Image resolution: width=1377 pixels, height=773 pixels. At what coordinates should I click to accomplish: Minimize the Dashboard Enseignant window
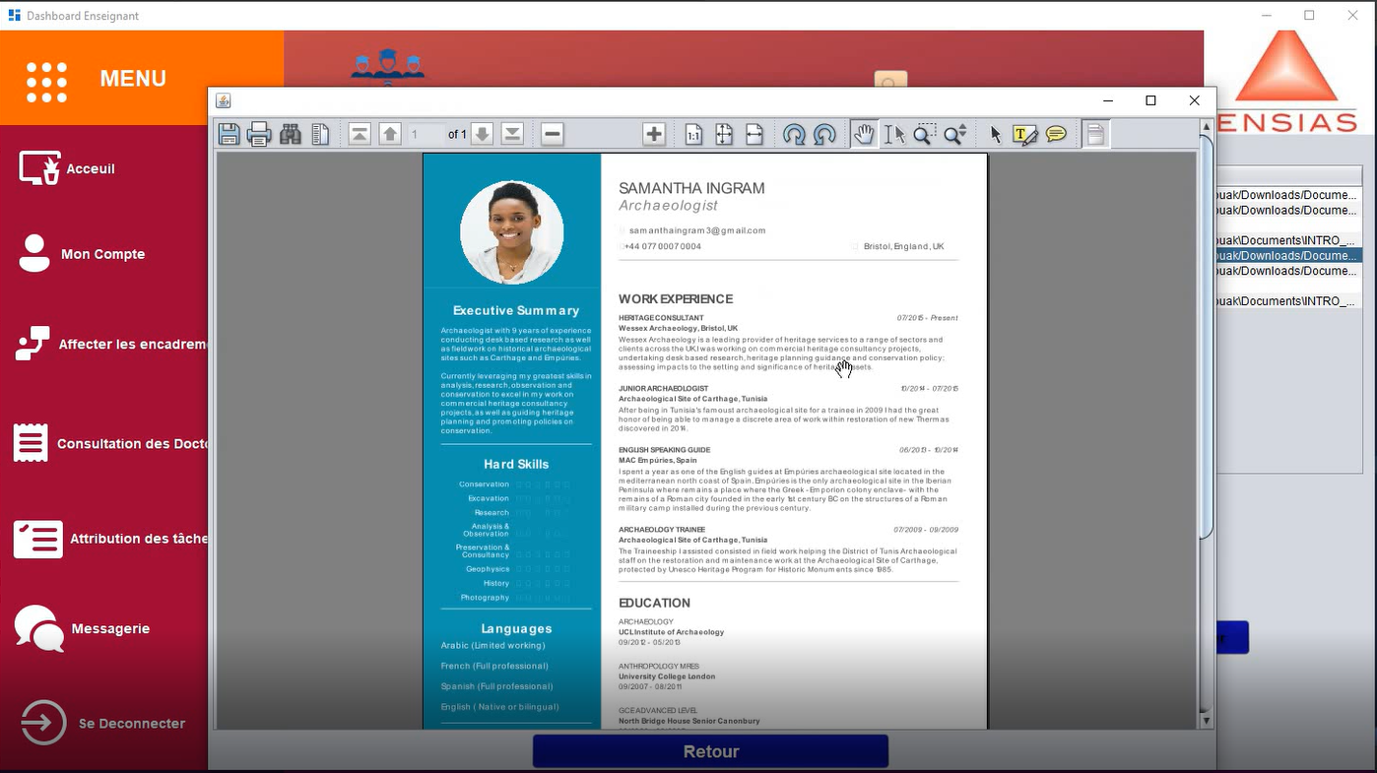point(1266,15)
